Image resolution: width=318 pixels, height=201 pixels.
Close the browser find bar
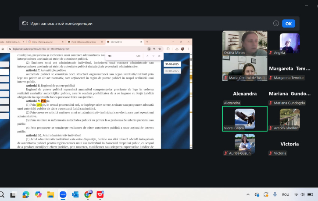pyautogui.click(x=159, y=56)
